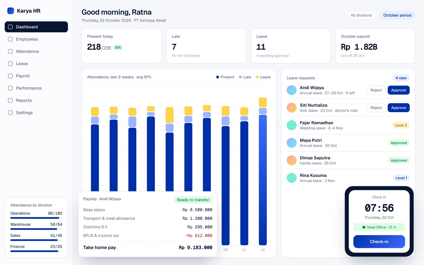The width and height of the screenshot is (424, 265).
Task: Open the Performance label
Action: pos(29,88)
